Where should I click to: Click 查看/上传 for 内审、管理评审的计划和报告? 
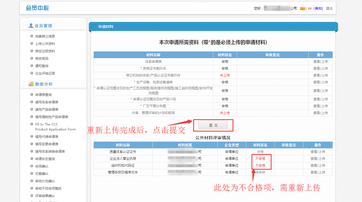(320, 113)
